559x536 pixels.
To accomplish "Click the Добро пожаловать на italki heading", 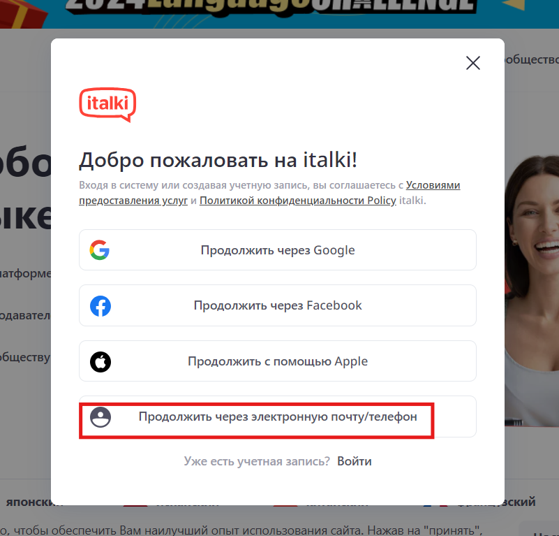I will [x=218, y=159].
